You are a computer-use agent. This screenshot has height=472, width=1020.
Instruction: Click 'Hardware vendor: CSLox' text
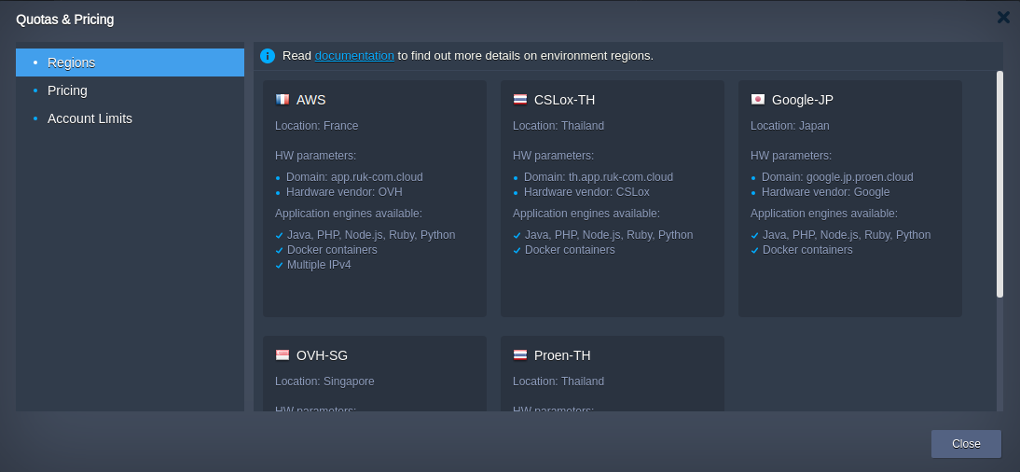point(586,192)
